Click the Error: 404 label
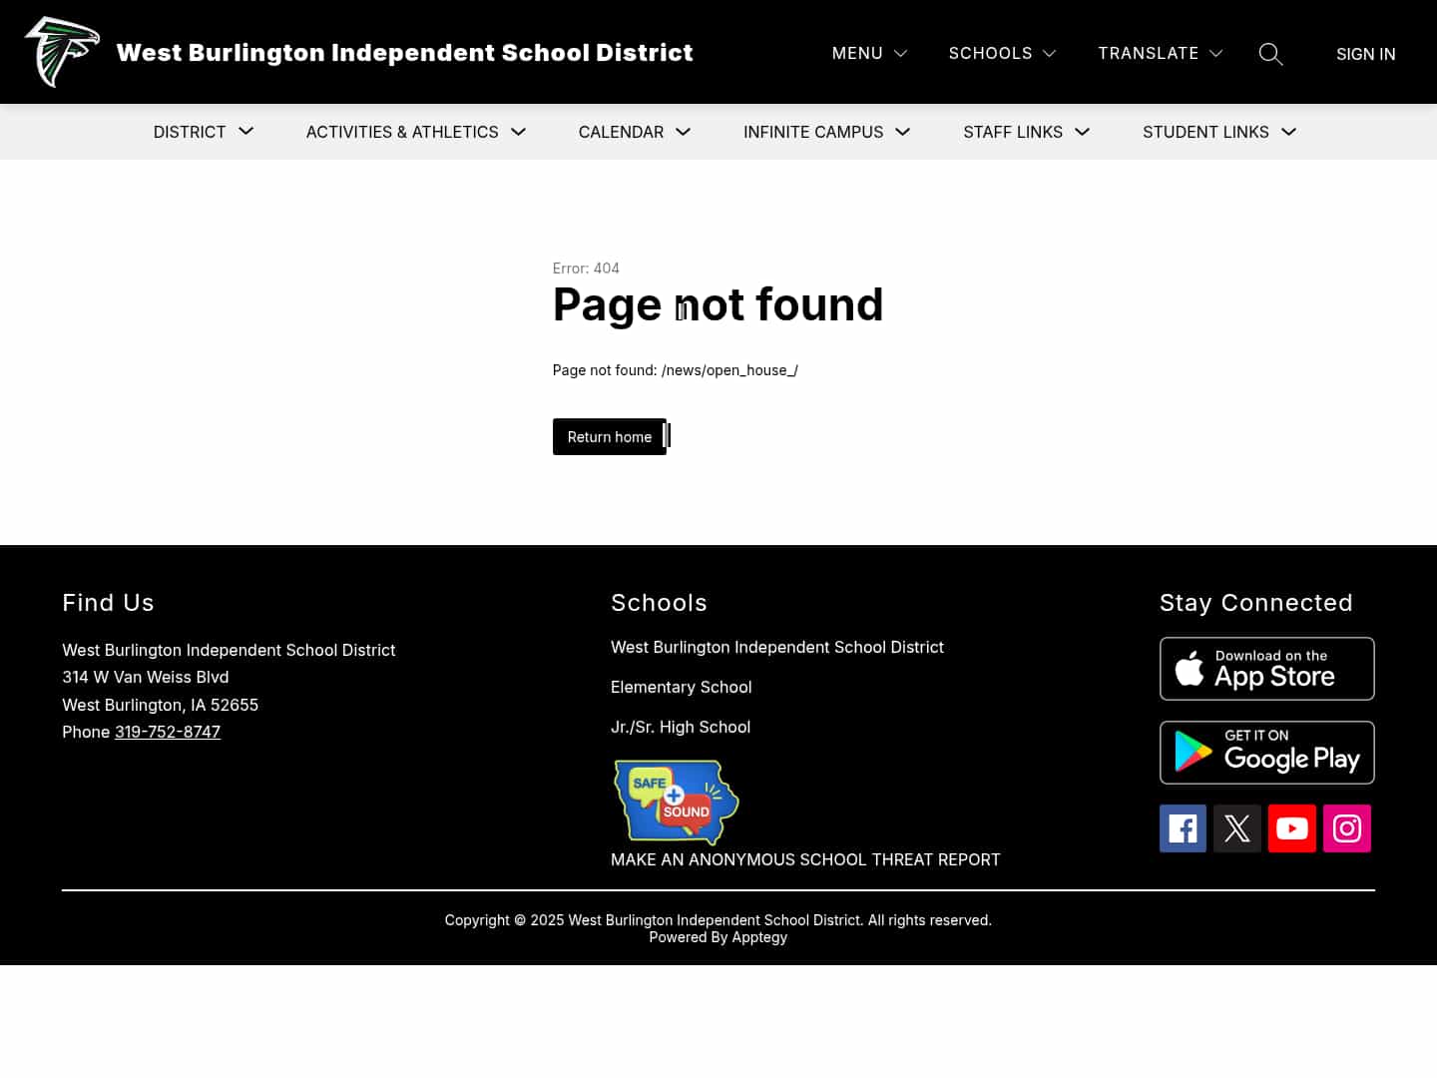Viewport: 1437px width, 1078px height. pos(586,269)
